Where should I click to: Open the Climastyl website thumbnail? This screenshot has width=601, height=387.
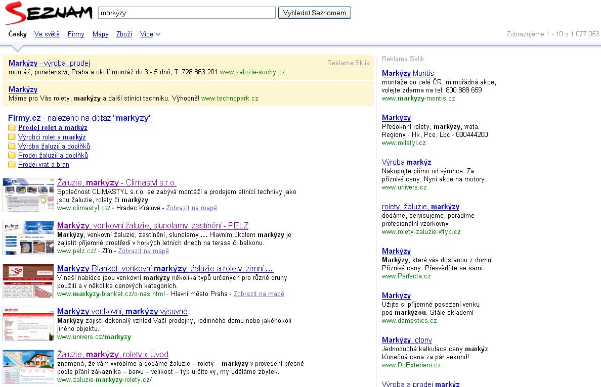point(28,195)
